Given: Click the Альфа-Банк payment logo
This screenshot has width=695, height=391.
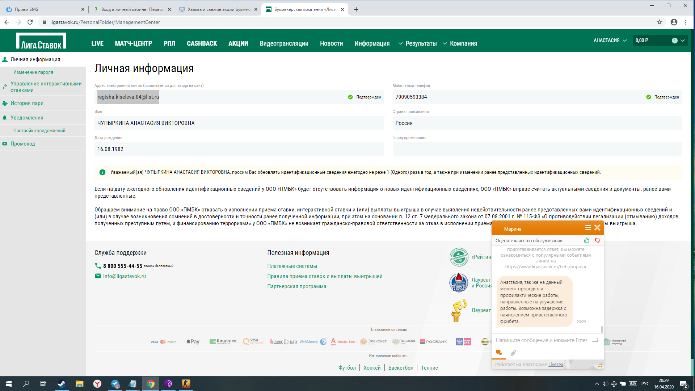Looking at the screenshot, I should 343,341.
